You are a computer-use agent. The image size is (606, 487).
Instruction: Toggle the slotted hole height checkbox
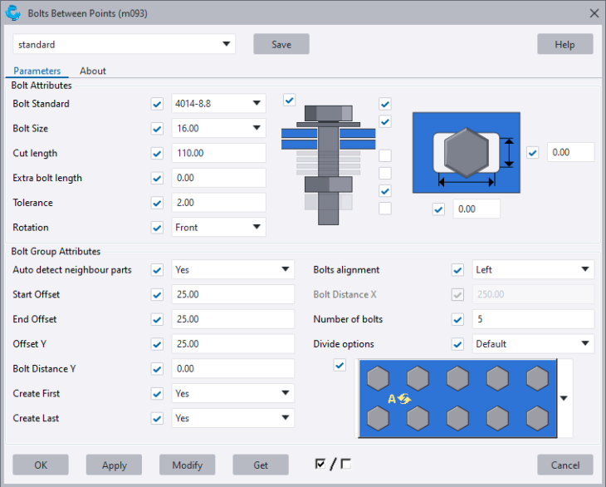point(533,152)
